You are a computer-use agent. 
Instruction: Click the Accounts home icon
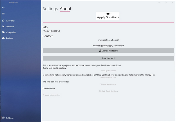(x=3, y=21)
